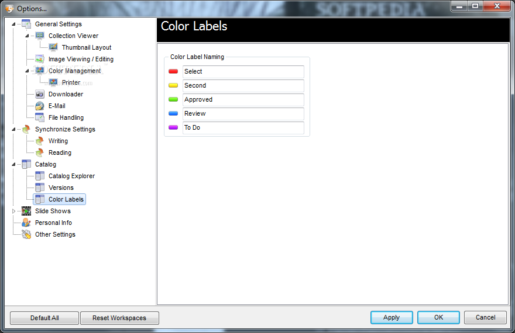The width and height of the screenshot is (515, 333).
Task: Select File Handling in the tree
Action: 66,117
